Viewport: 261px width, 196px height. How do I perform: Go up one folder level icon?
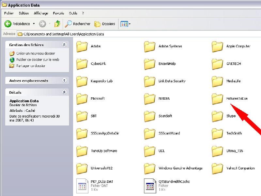pyautogui.click(x=57, y=24)
